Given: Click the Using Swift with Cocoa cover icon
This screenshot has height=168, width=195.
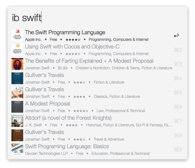Looking at the screenshot, I should 17,50.
